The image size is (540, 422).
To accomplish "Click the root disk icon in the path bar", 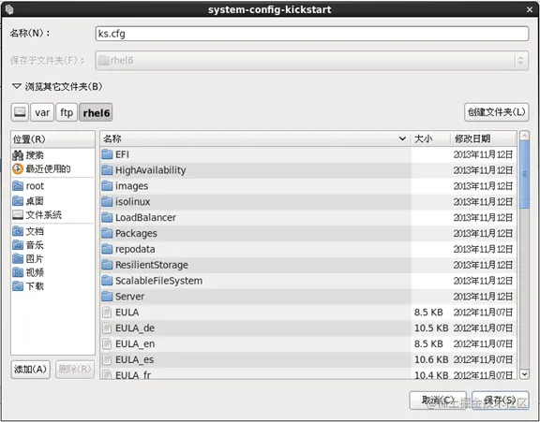I will click(20, 112).
